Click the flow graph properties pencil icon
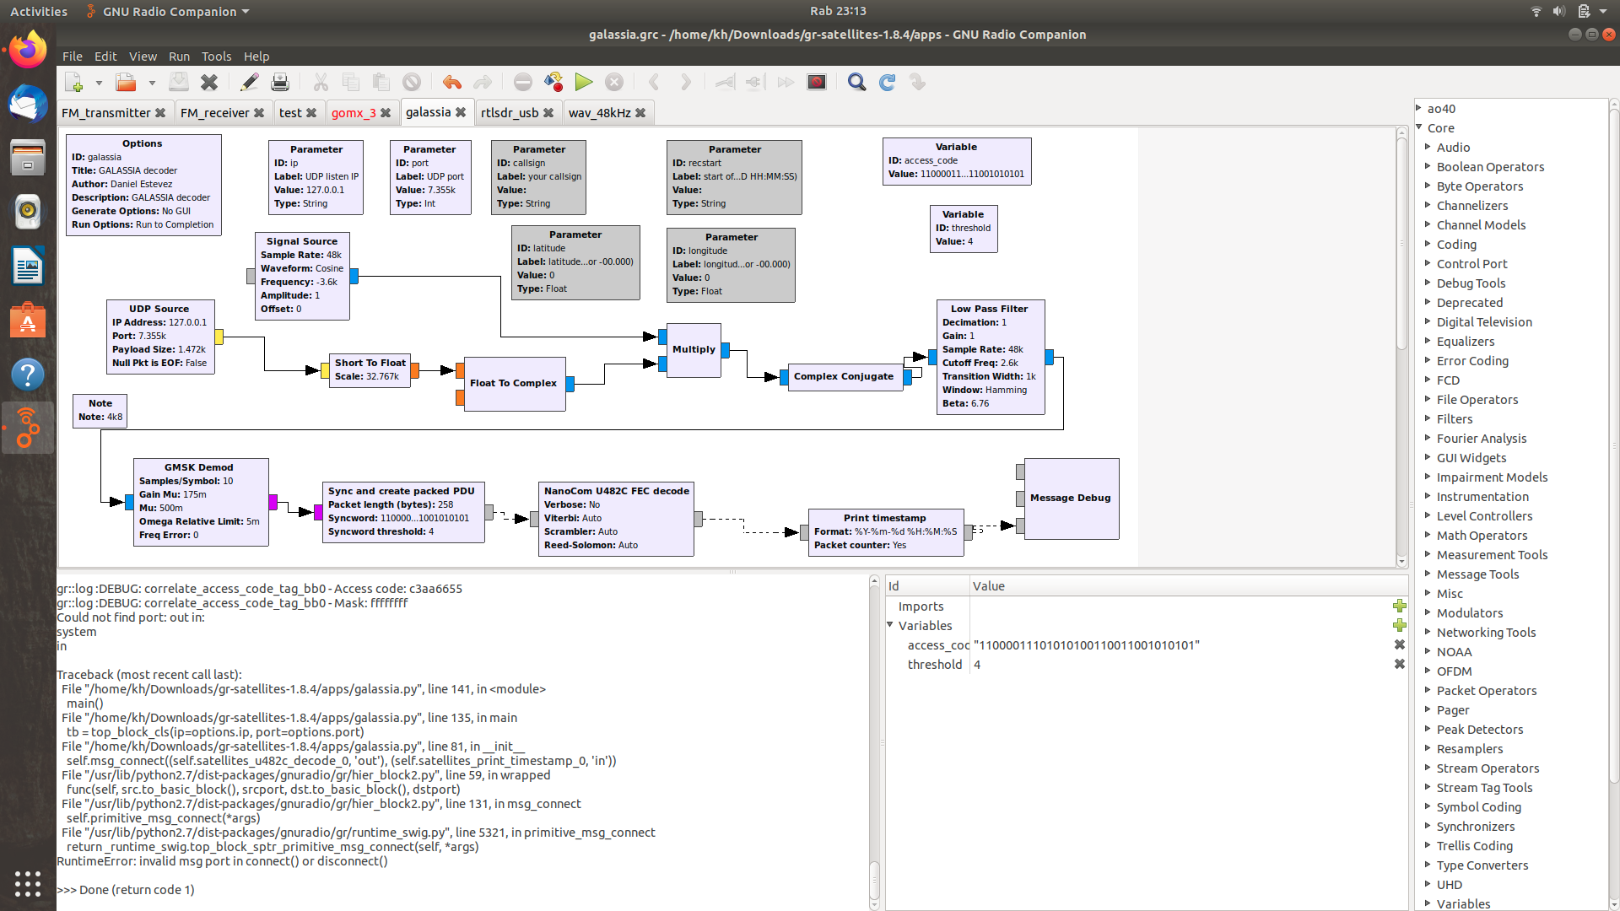This screenshot has height=911, width=1620. point(249,82)
